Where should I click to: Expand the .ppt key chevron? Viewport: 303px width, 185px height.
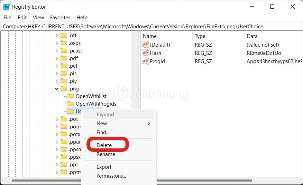57,165
